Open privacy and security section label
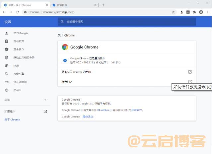Viewport: 212px width, 154px height. pyautogui.click(x=24, y=58)
